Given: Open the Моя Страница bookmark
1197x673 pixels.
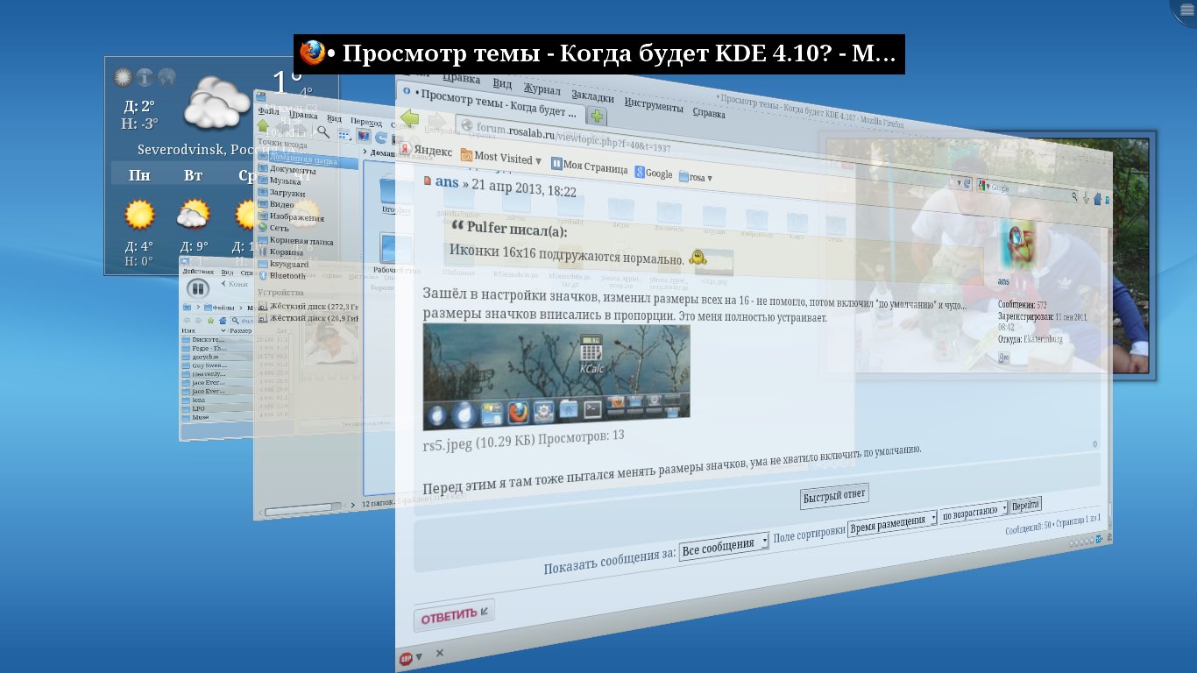Looking at the screenshot, I should tap(590, 166).
